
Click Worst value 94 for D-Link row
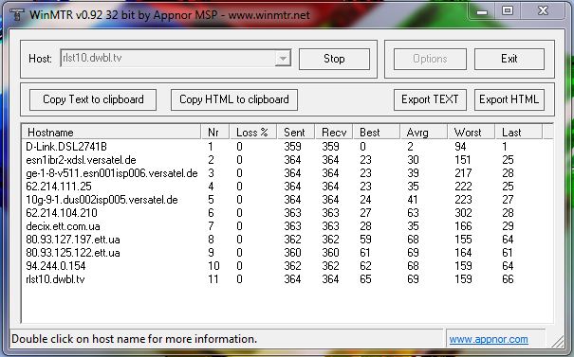(460, 147)
